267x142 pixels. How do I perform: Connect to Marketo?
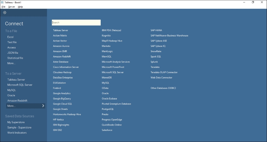coord(106,46)
